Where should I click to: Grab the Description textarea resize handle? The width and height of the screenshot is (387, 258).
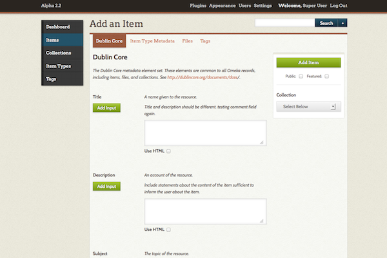[x=262, y=221]
